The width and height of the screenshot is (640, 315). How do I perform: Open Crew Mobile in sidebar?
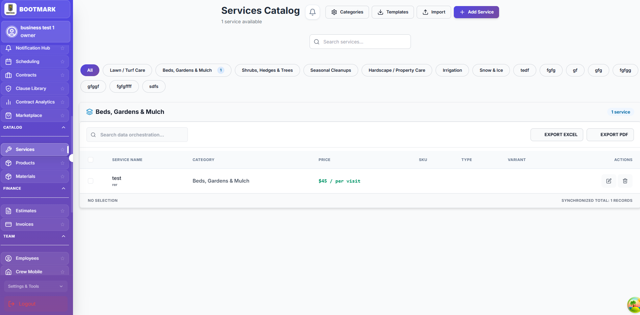35,271
